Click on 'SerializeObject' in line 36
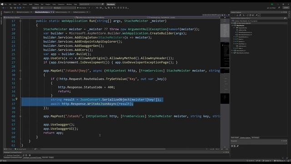This screenshot has height=164, width=291. (116, 100)
